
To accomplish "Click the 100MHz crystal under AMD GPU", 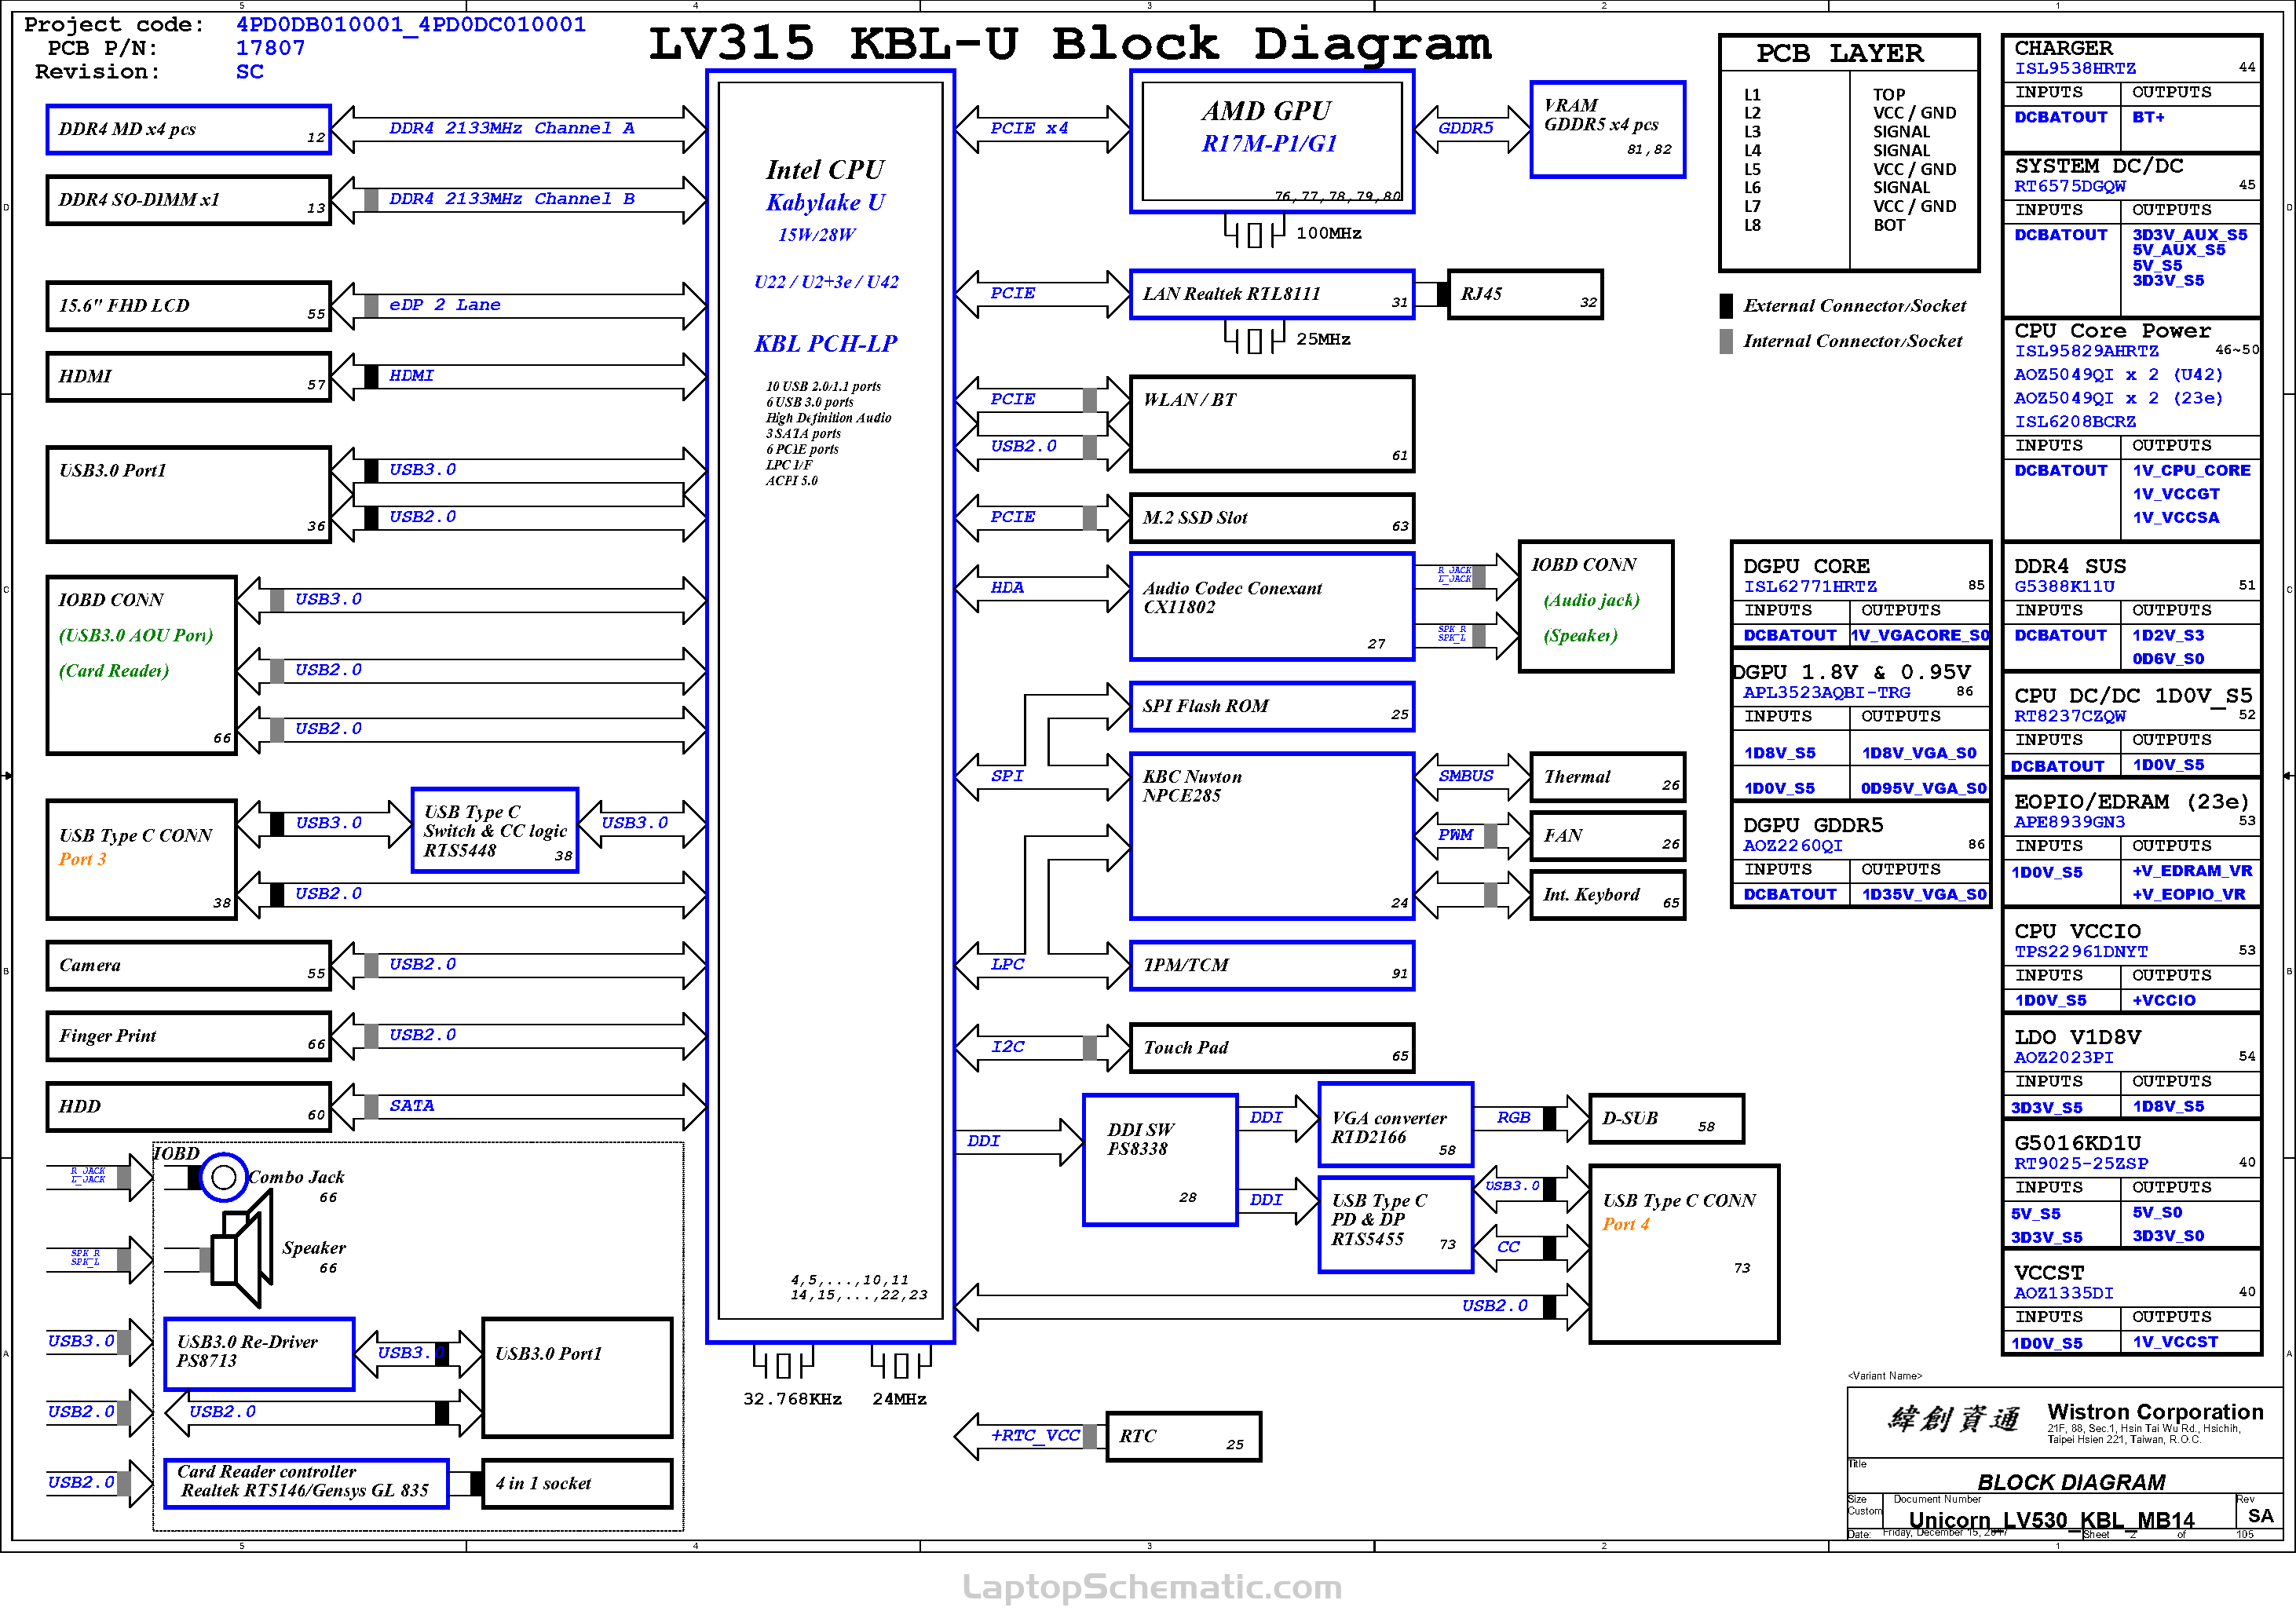I will click(x=1255, y=233).
